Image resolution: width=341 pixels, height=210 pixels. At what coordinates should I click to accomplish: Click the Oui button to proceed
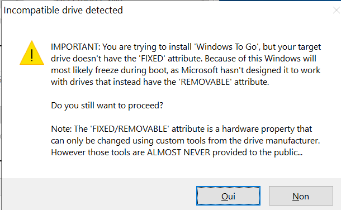coord(228,195)
